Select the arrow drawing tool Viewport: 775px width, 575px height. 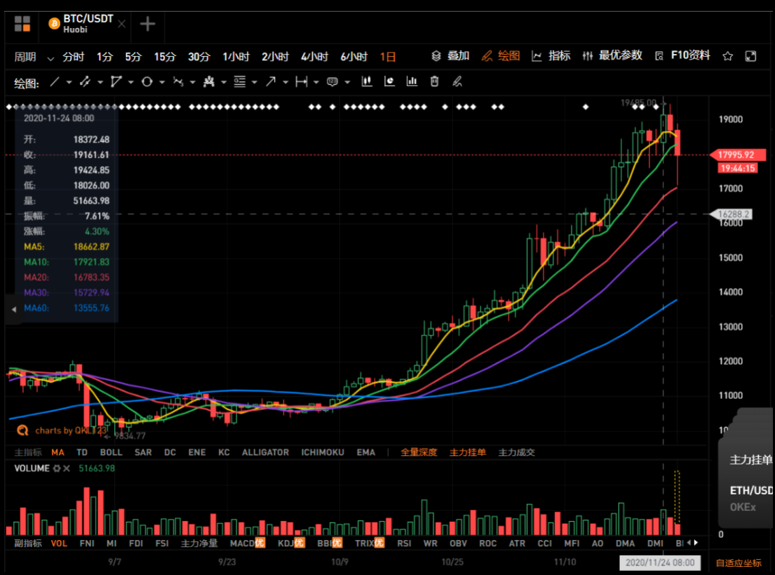point(271,82)
